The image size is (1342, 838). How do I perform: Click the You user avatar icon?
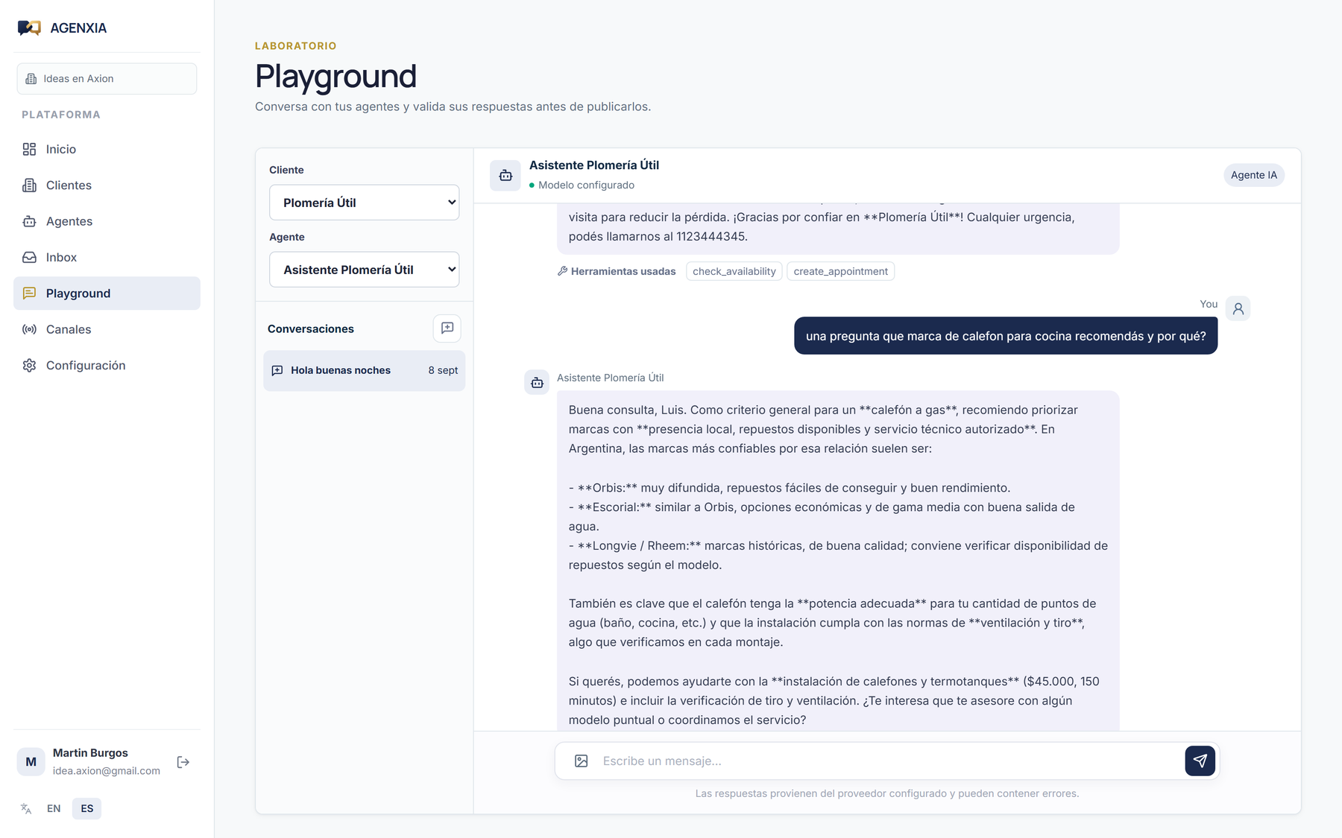tap(1238, 308)
